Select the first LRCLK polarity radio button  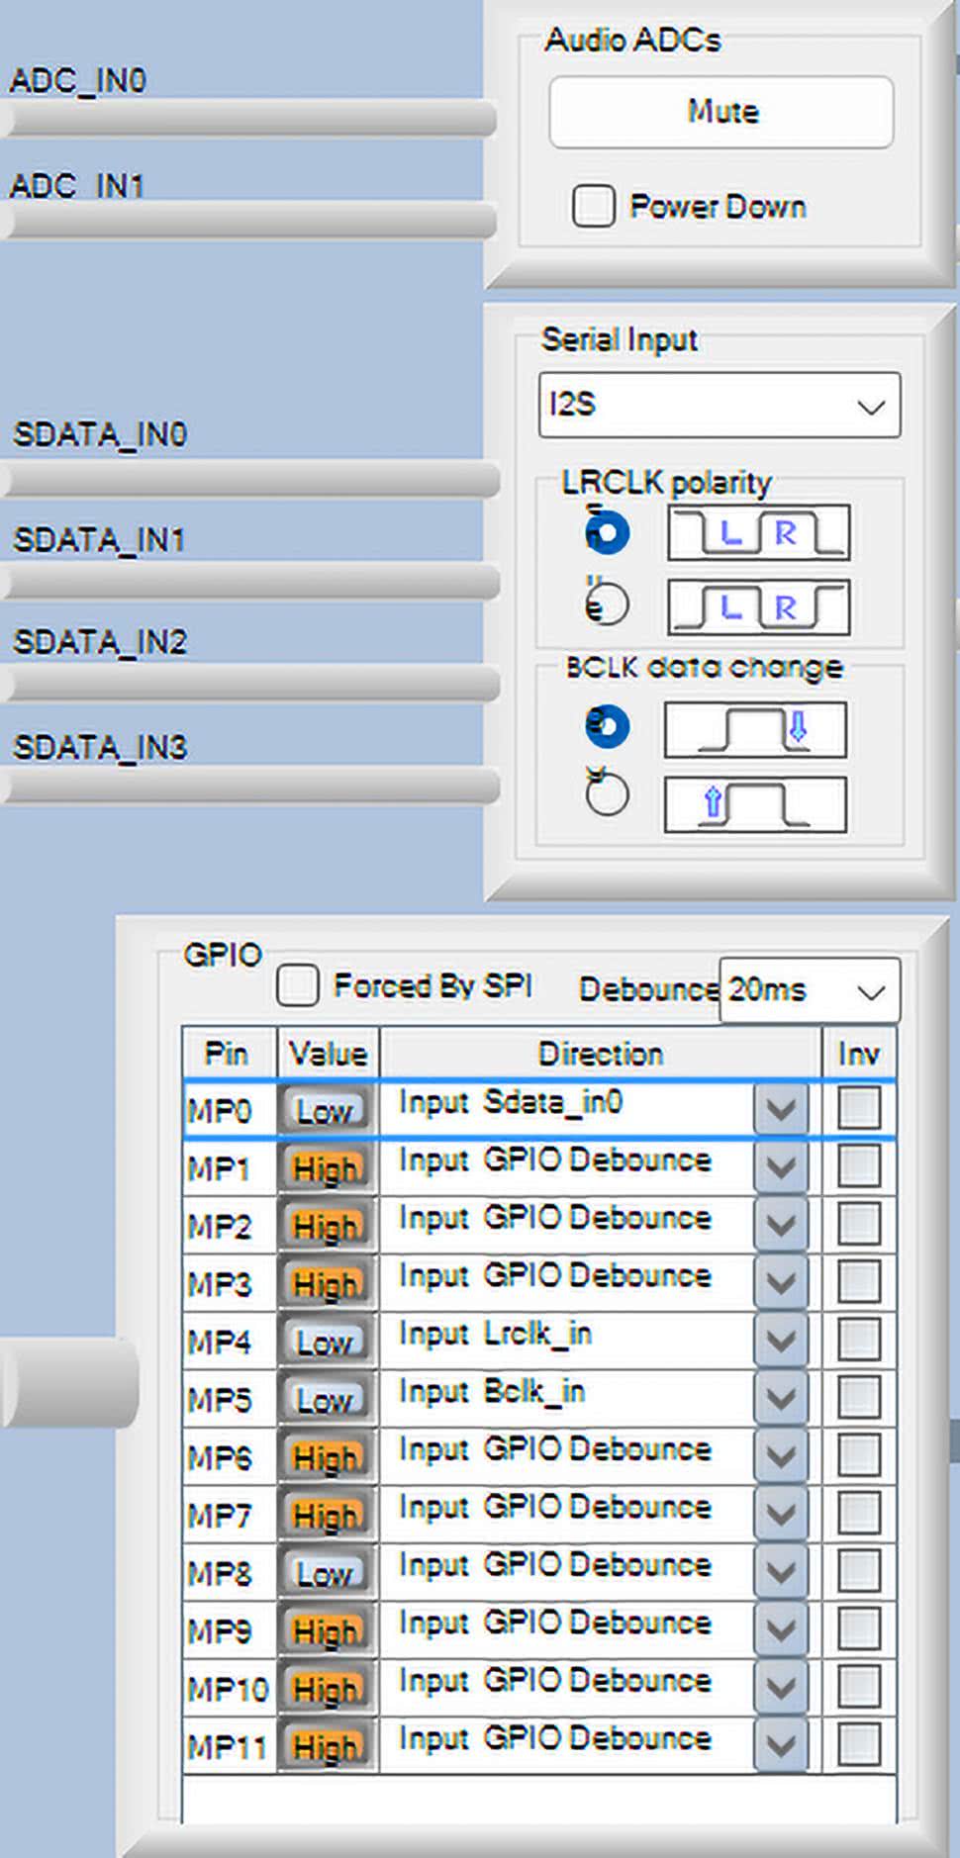[x=607, y=533]
